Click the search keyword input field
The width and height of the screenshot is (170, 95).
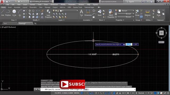(112, 2)
